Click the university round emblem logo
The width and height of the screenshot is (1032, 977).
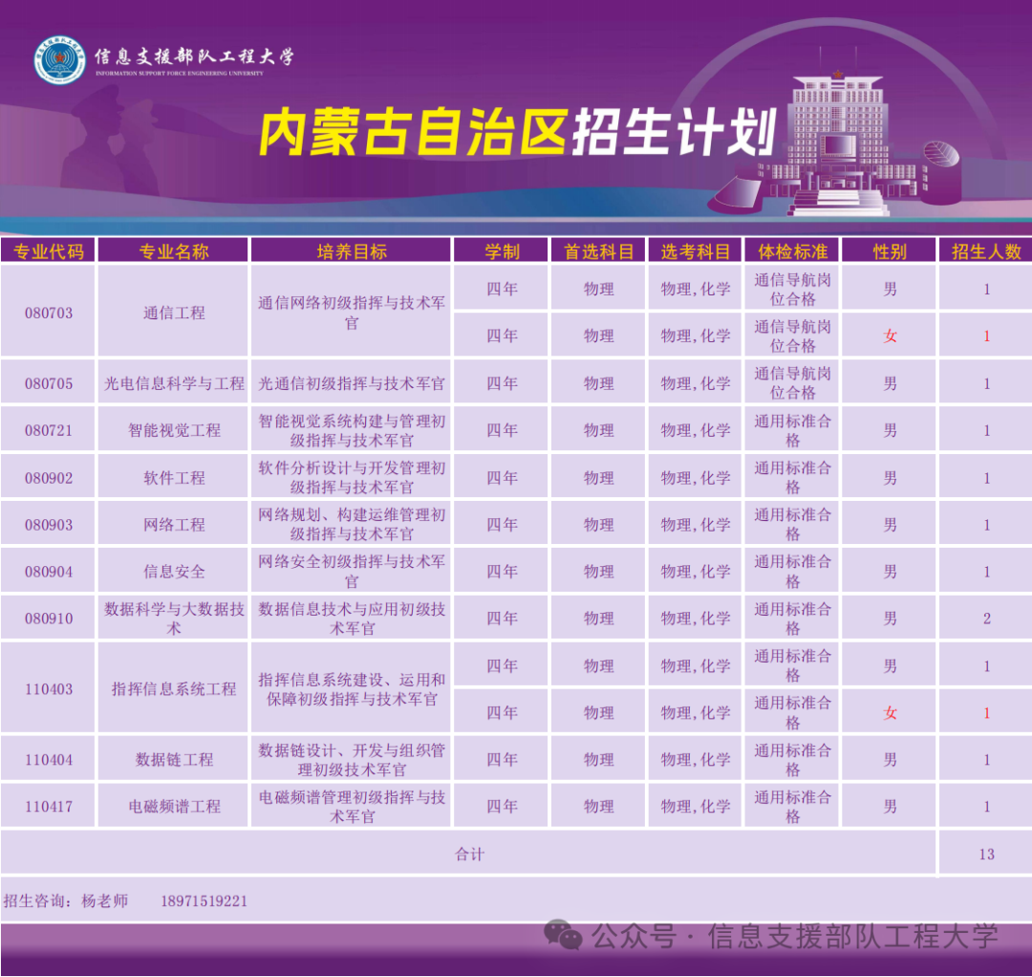pyautogui.click(x=59, y=60)
